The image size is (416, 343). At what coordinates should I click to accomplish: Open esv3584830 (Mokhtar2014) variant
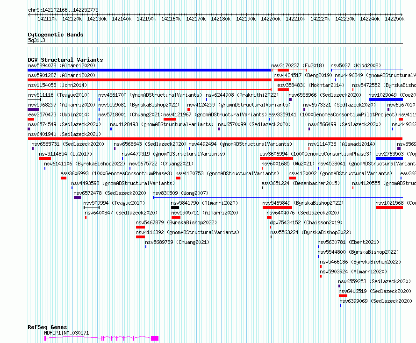(x=311, y=85)
